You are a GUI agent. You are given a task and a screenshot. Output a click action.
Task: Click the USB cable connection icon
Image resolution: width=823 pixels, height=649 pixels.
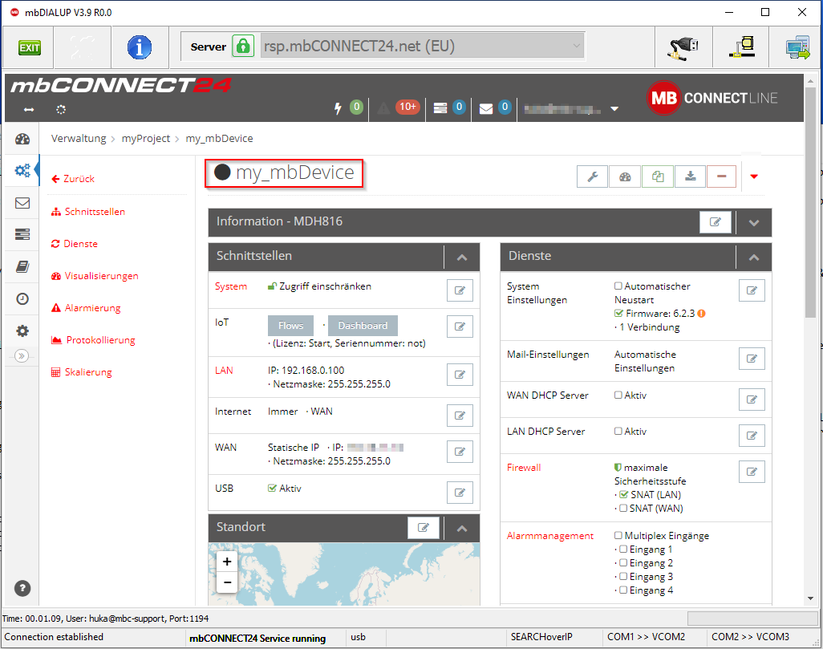[x=683, y=48]
